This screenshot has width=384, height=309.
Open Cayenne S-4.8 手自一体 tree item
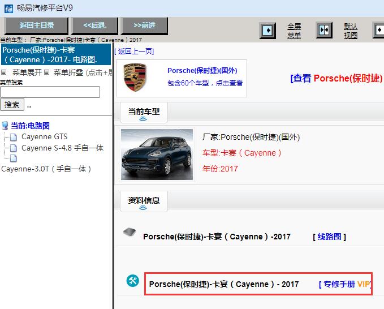pos(62,148)
